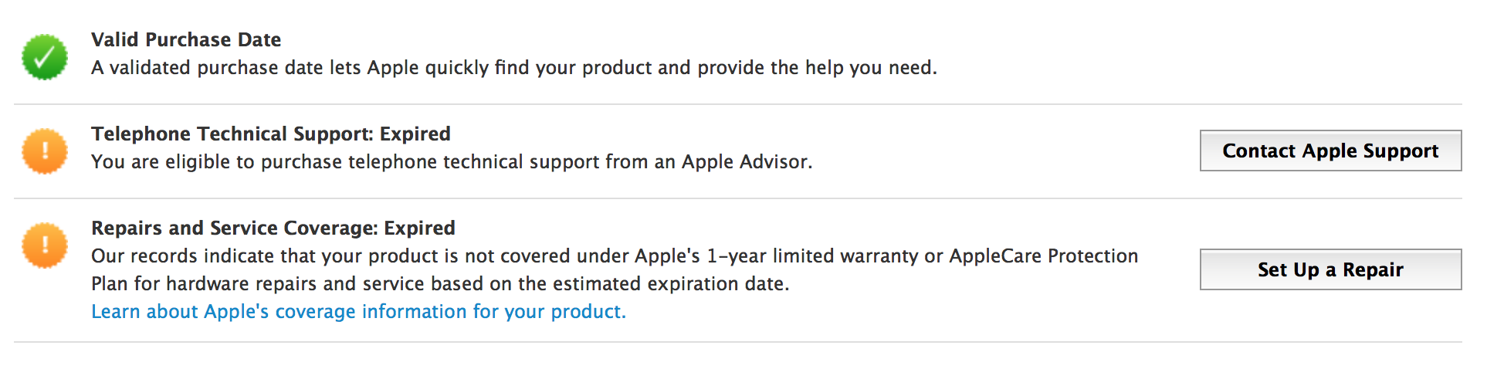Click the validated purchase date description sentence

513,68
